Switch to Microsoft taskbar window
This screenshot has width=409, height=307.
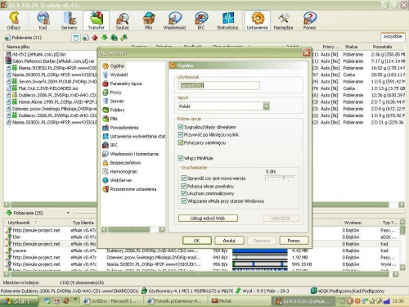click(x=112, y=301)
